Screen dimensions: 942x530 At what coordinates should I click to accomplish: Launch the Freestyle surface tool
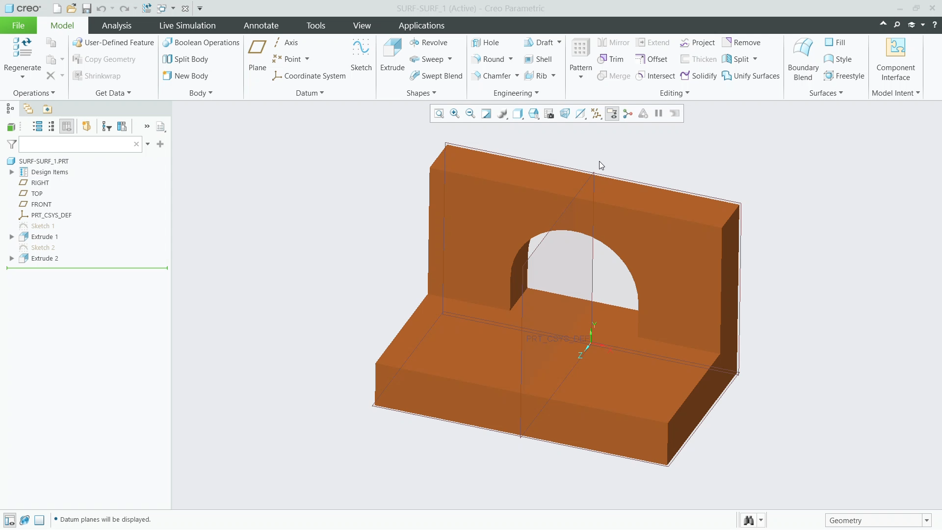point(844,76)
